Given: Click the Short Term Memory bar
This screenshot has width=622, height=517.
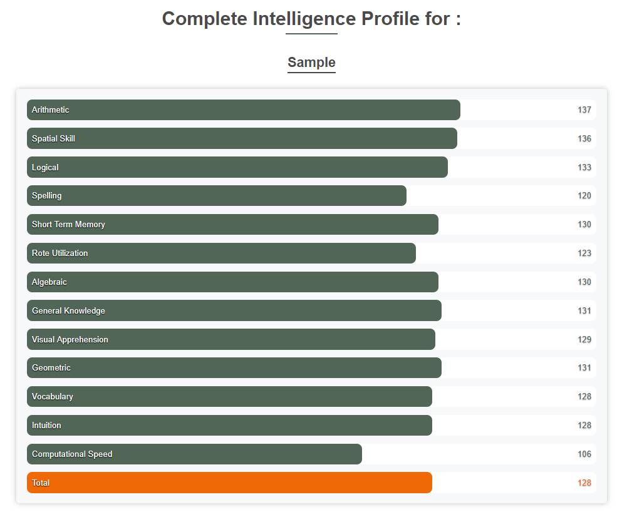Looking at the screenshot, I should (x=232, y=225).
